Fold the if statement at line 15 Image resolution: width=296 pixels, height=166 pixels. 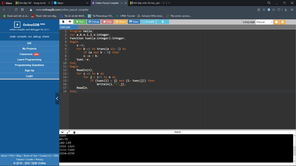[x=68, y=81]
